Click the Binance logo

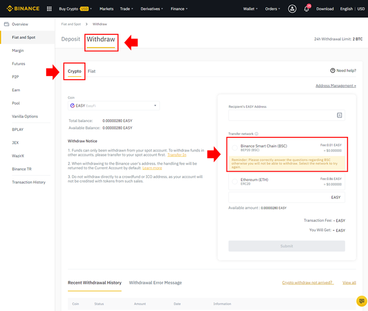tap(23, 9)
